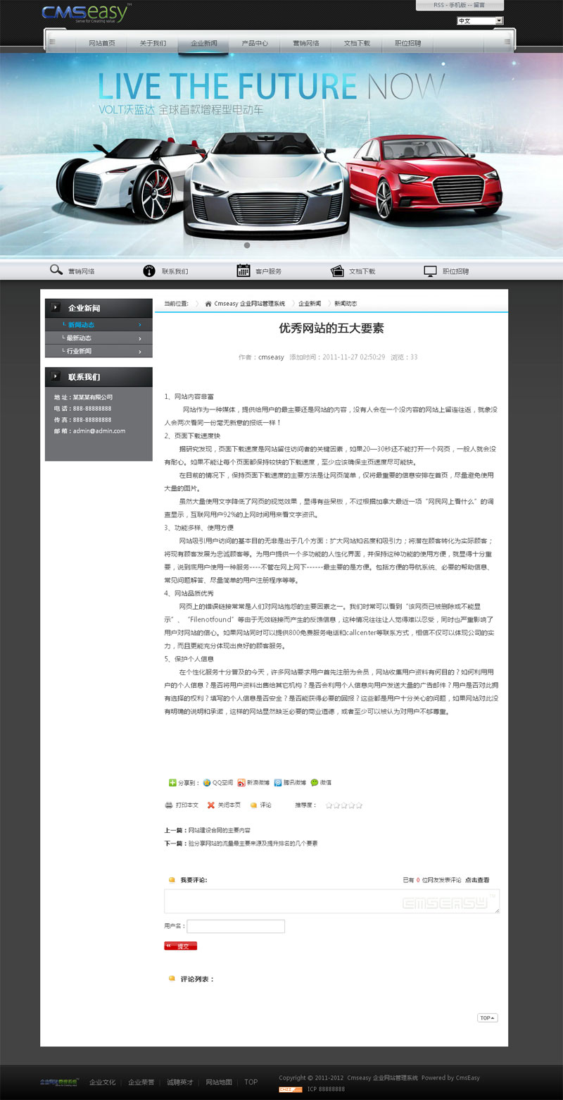Click the printer icon to print article
The width and height of the screenshot is (563, 1100).
click(169, 805)
